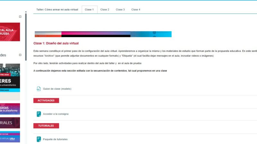Collapse the top sidebar block with the red banner
The height and width of the screenshot is (144, 257).
[x=20, y=17]
